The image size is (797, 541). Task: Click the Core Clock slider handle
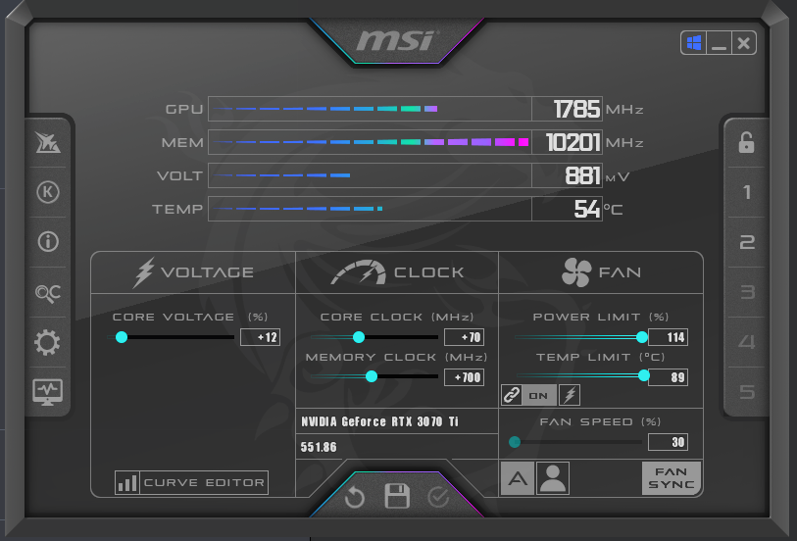pyautogui.click(x=359, y=337)
